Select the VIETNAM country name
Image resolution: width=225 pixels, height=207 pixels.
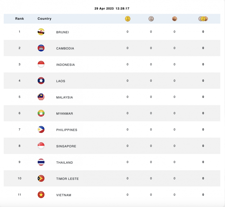[64, 195]
